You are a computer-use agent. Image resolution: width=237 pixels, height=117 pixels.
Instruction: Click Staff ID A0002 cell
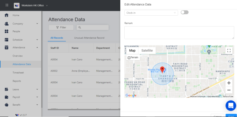[x=54, y=71]
